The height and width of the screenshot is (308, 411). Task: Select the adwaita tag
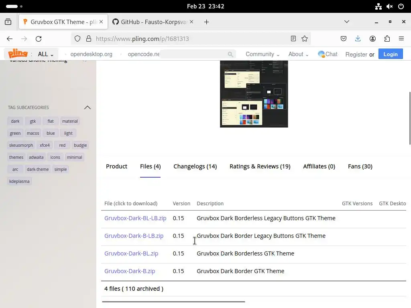click(x=36, y=157)
